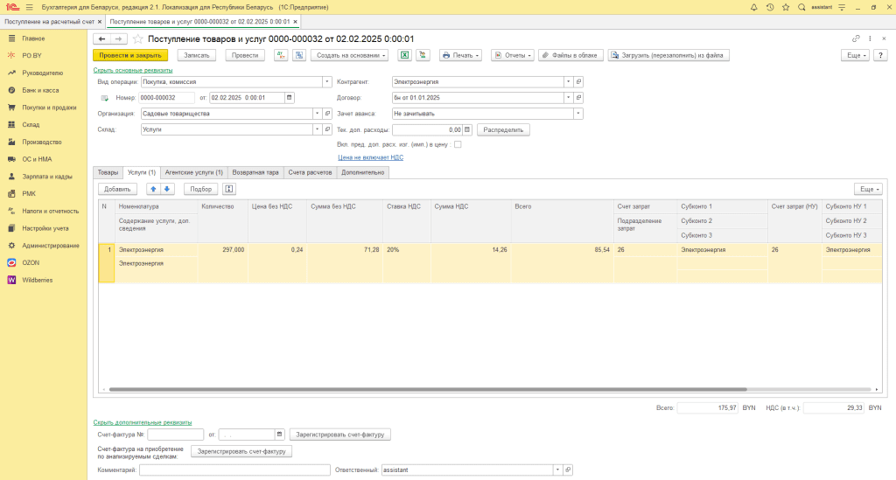Open Покупки и продажи section

pyautogui.click(x=49, y=108)
